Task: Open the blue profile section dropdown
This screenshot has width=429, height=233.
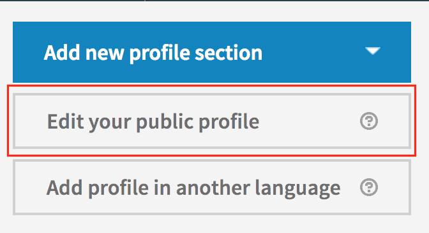Action: 212,52
